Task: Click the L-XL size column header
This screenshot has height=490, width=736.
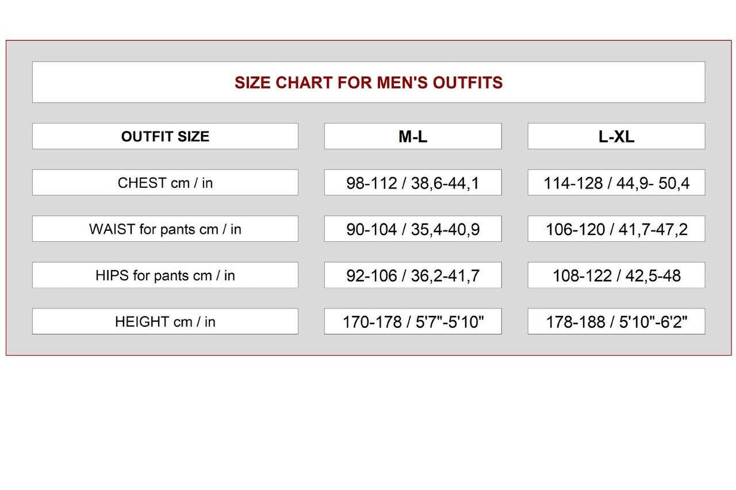Action: click(616, 136)
